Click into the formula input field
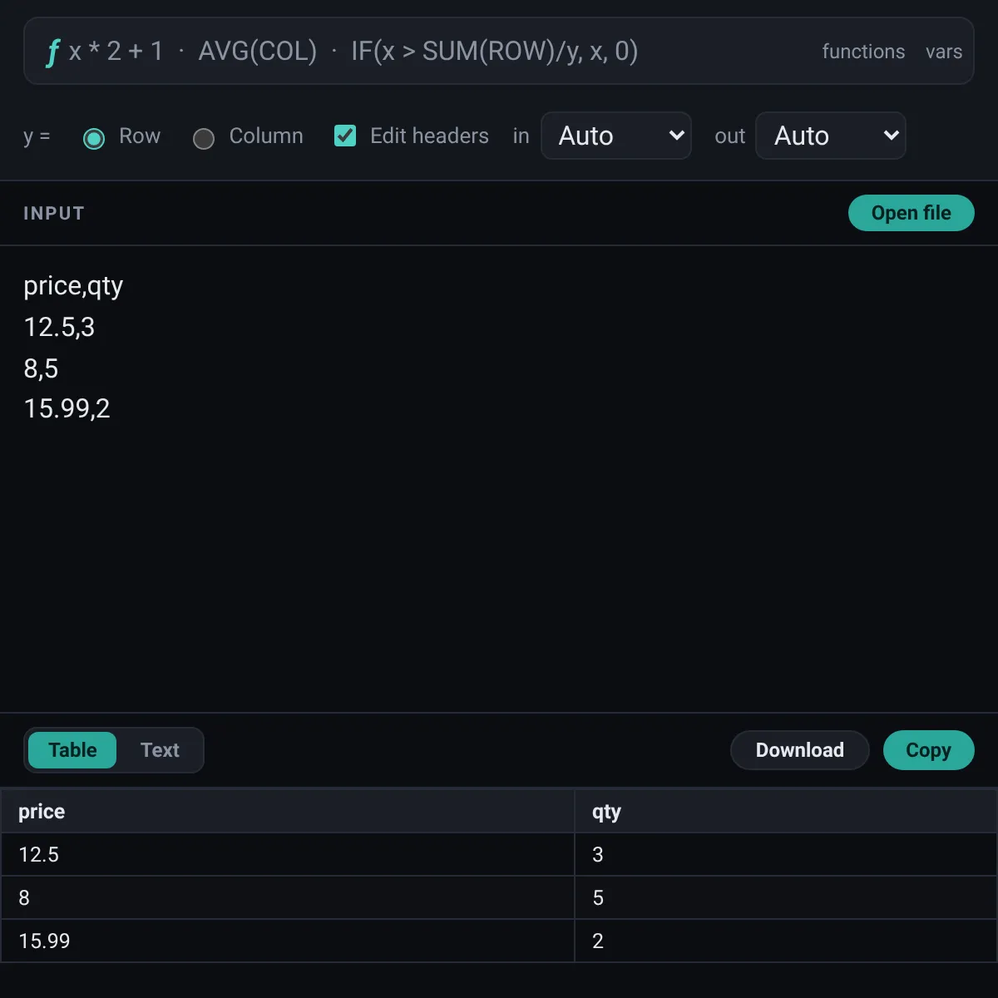The width and height of the screenshot is (998, 998). click(x=432, y=52)
